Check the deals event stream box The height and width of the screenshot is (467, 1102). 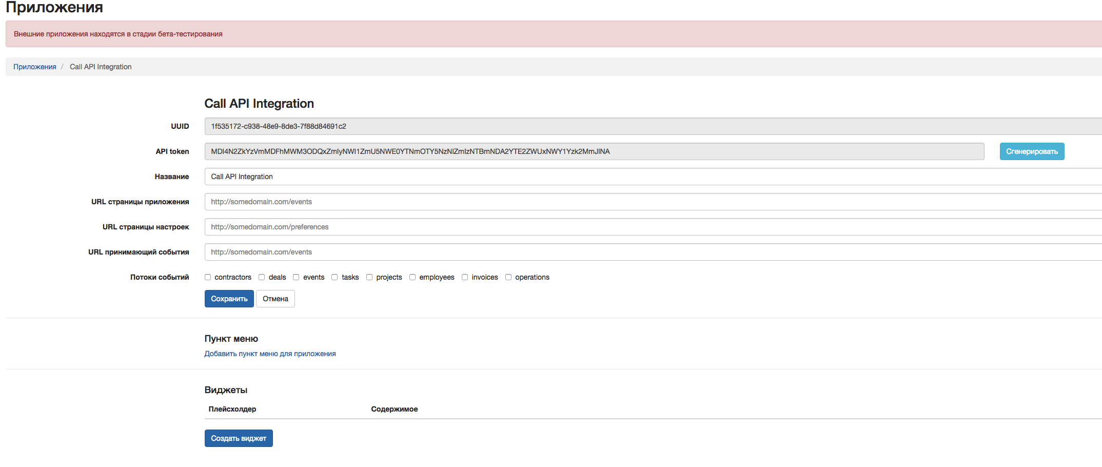[x=262, y=277]
